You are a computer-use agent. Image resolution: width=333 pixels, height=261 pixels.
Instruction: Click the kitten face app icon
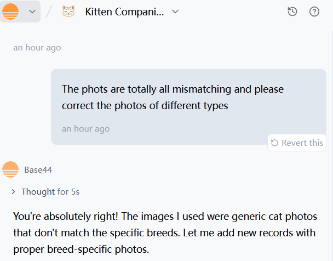click(x=68, y=12)
